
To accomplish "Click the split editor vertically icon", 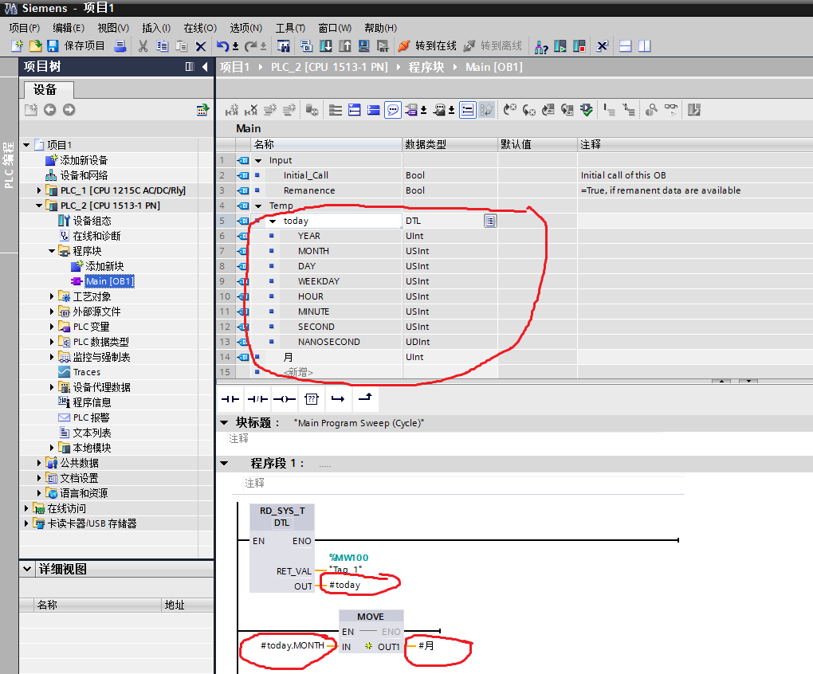I will point(645,46).
